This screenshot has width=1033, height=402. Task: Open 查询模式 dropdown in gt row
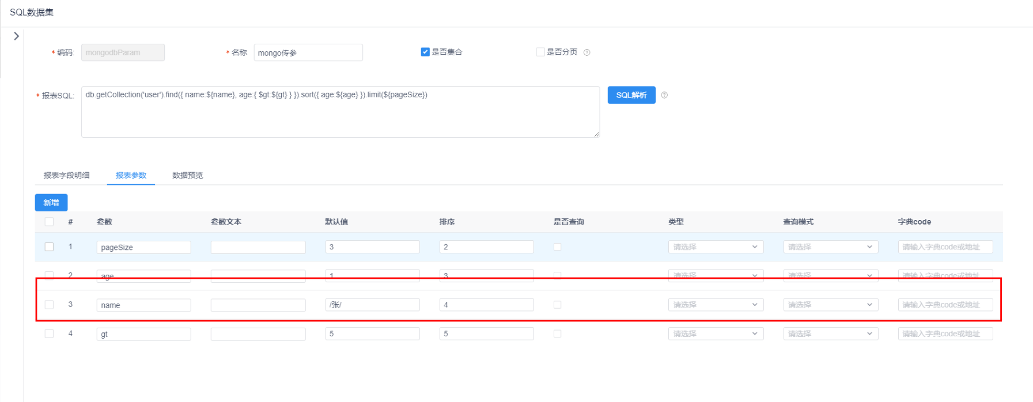[831, 333]
